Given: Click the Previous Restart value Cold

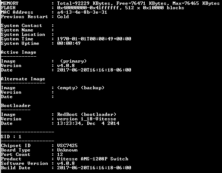Looking at the screenshot, I should (63, 17).
